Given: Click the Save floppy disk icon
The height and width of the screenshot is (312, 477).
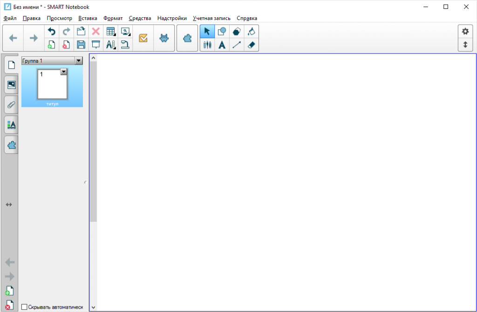Looking at the screenshot, I should (x=81, y=45).
